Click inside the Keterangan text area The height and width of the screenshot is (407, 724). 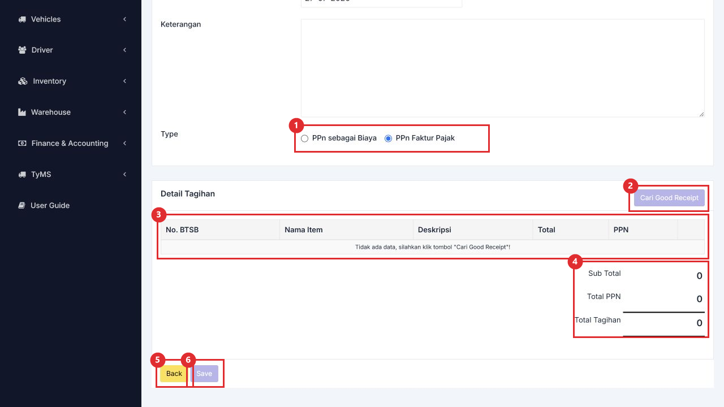point(503,68)
